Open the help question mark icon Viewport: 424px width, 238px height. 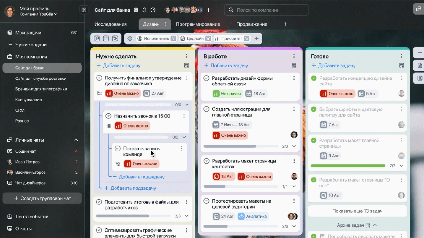[x=153, y=10]
